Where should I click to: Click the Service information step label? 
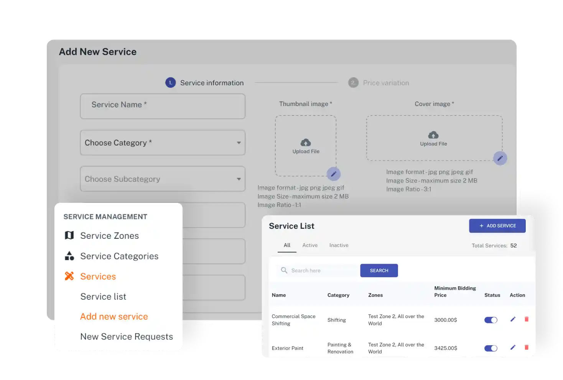(212, 83)
